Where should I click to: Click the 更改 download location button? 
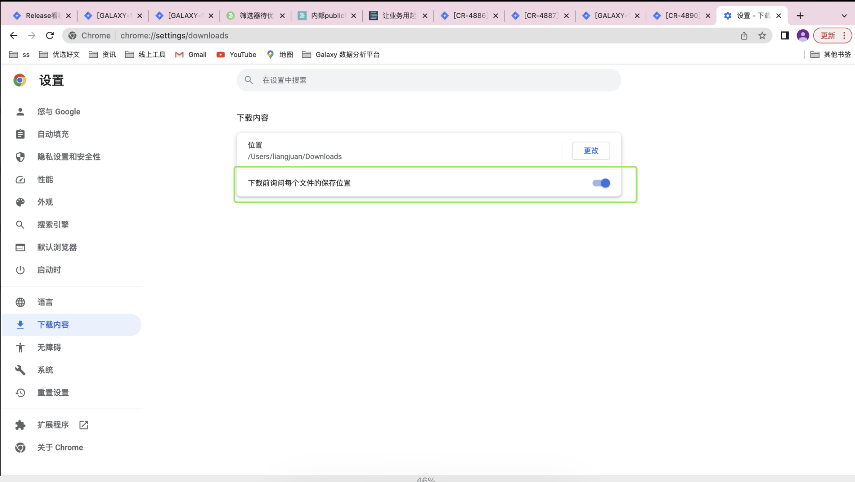click(x=591, y=150)
